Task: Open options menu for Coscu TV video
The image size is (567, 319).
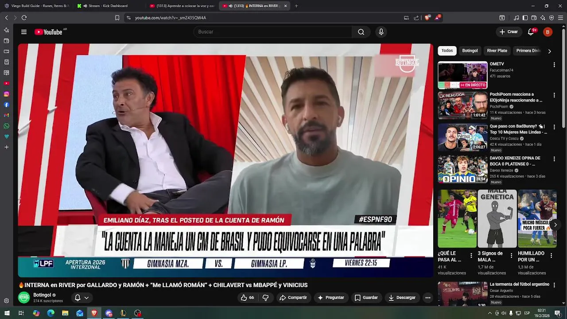Action: click(x=554, y=127)
